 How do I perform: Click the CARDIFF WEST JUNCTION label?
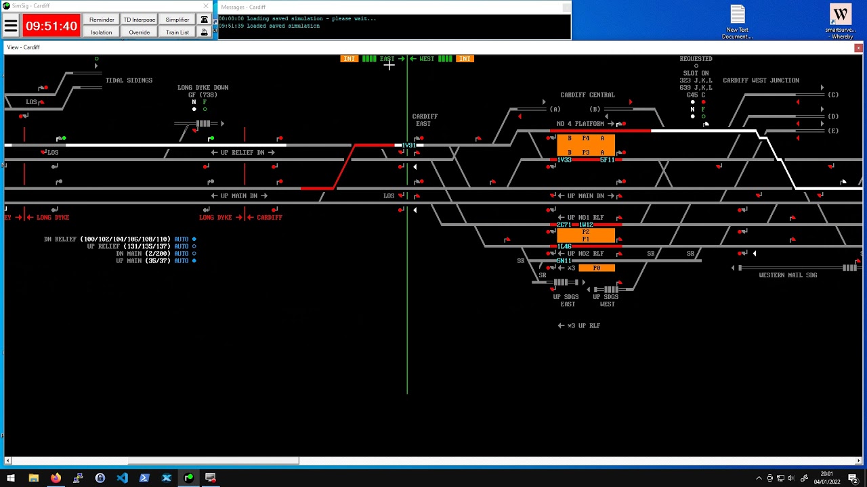pyautogui.click(x=761, y=80)
